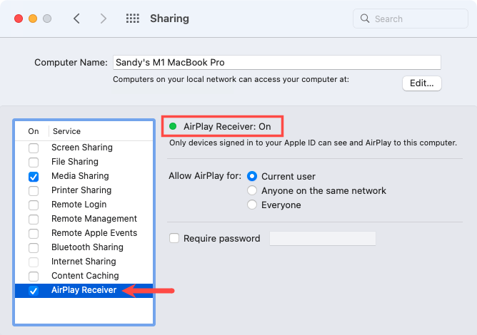This screenshot has height=335, width=477.
Task: Click the magnifying glass search icon
Action: [x=365, y=19]
